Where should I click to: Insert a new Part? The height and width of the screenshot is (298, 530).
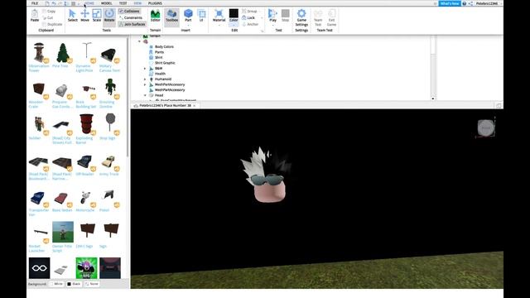[188, 14]
